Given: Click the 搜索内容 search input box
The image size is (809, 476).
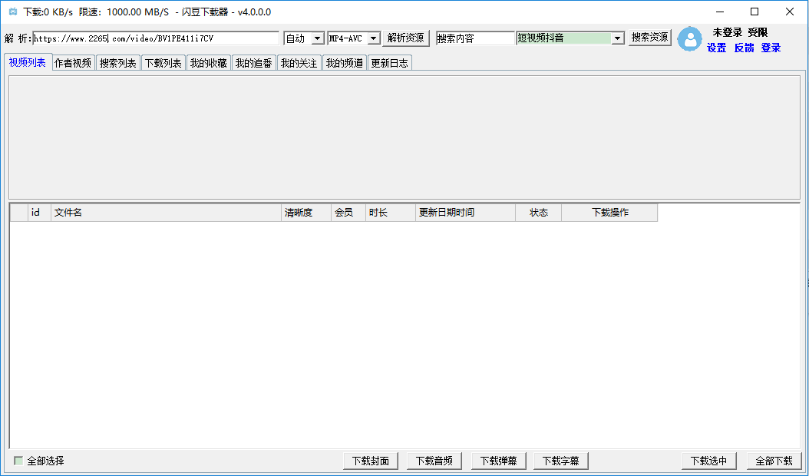Looking at the screenshot, I should [474, 37].
